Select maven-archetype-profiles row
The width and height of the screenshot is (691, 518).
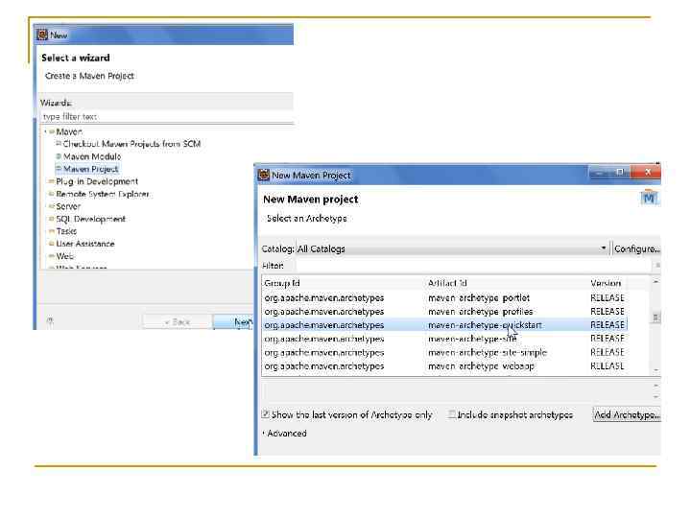point(444,312)
